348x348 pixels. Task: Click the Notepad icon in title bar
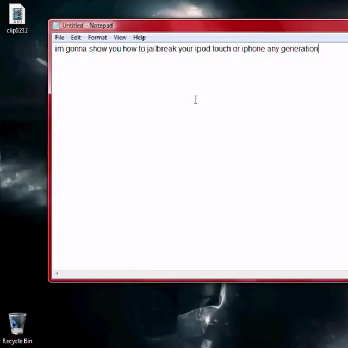point(56,26)
